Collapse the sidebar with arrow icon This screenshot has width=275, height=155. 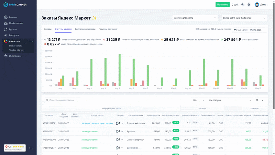point(31,148)
